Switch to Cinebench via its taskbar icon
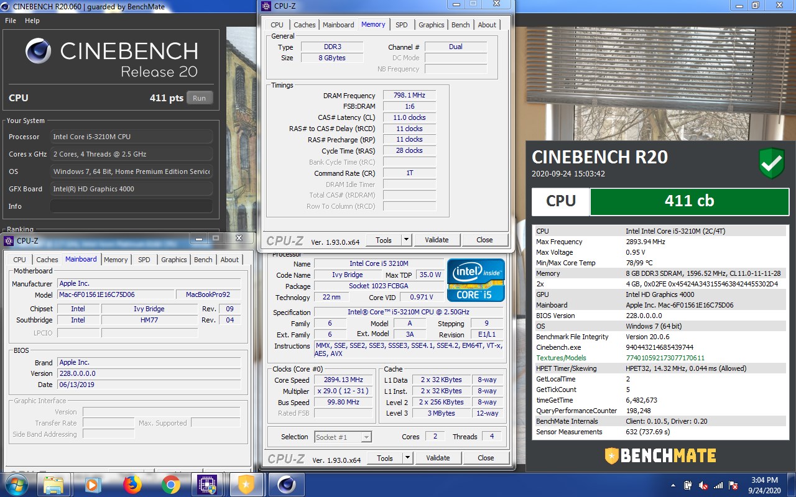796x497 pixels. click(x=287, y=485)
